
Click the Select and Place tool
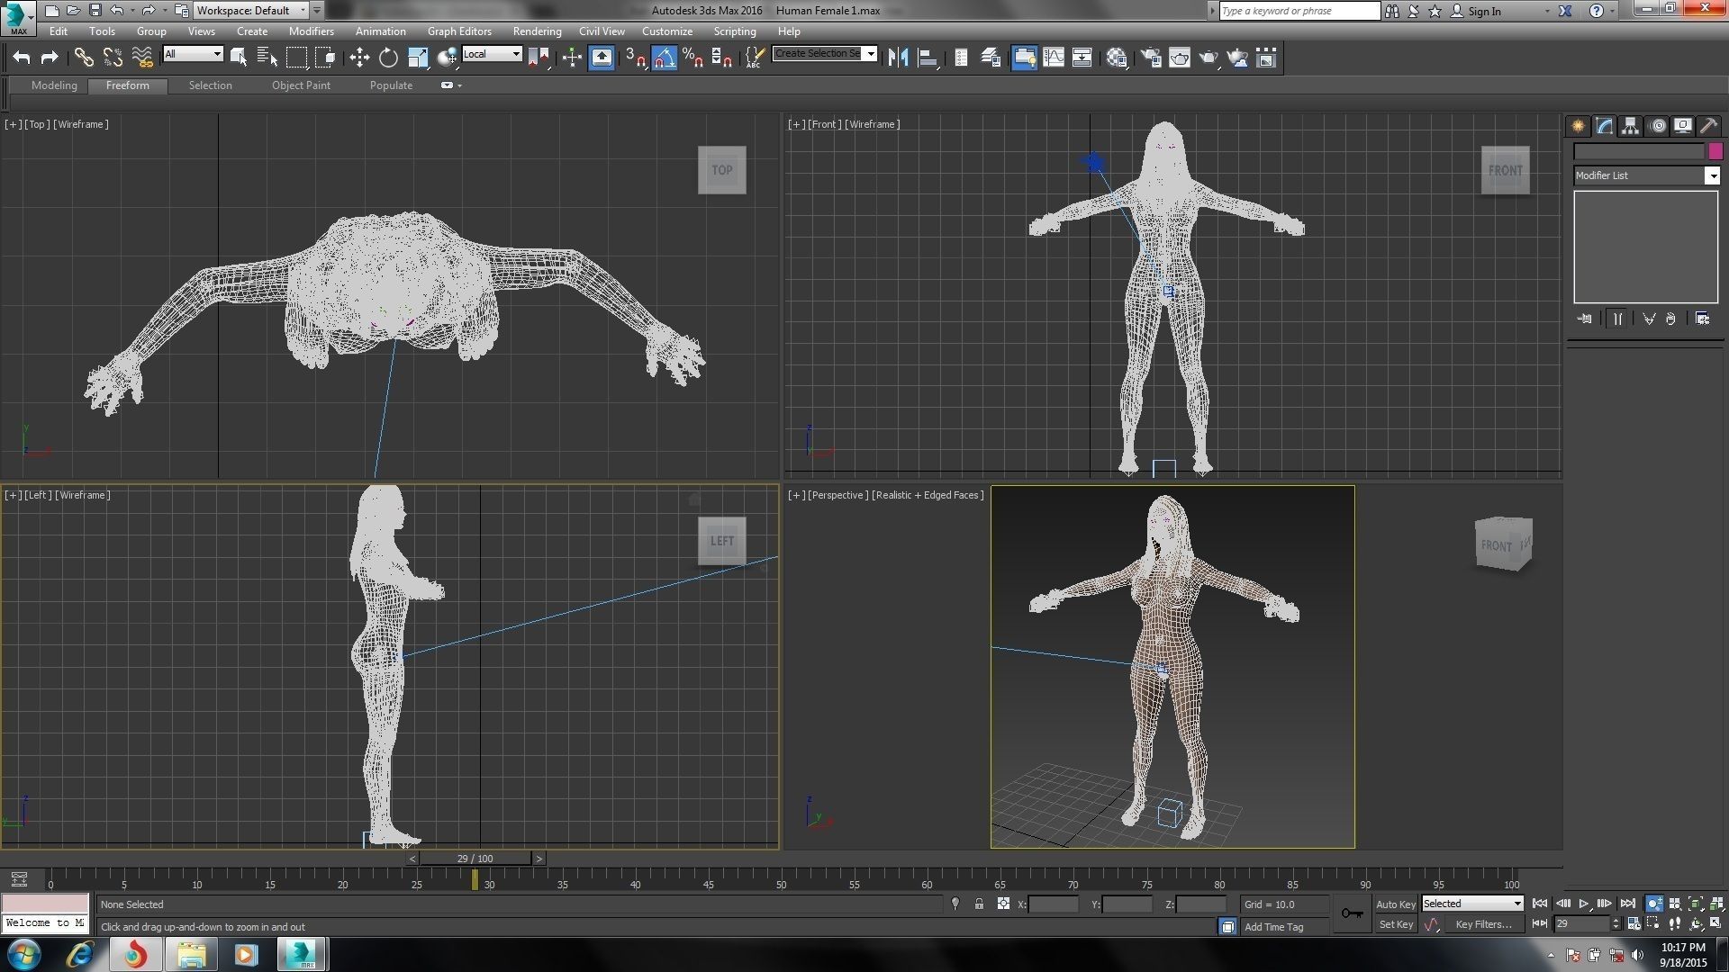447,58
